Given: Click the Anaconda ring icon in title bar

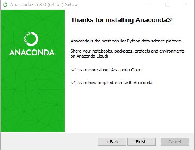Looking at the screenshot, I should [x=5, y=5].
